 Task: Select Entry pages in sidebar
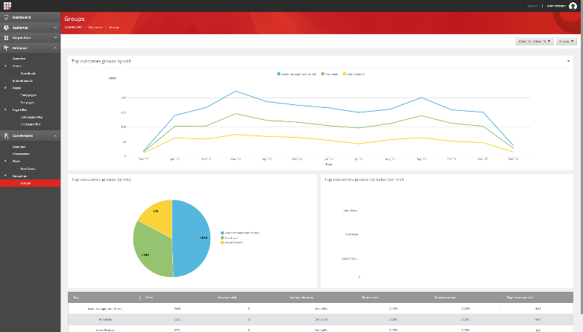[28, 95]
